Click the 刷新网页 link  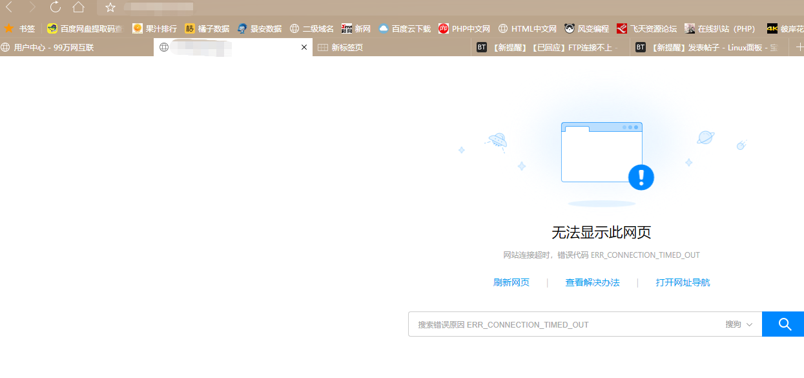511,282
